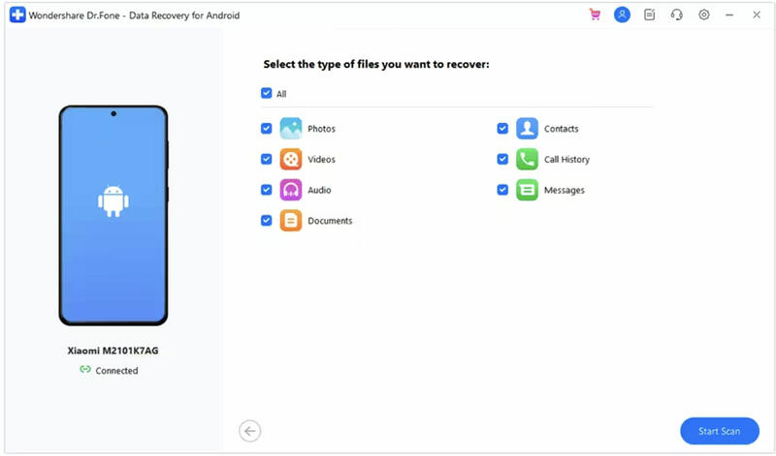776x456 pixels.
Task: Click the shopping cart icon
Action: [595, 15]
